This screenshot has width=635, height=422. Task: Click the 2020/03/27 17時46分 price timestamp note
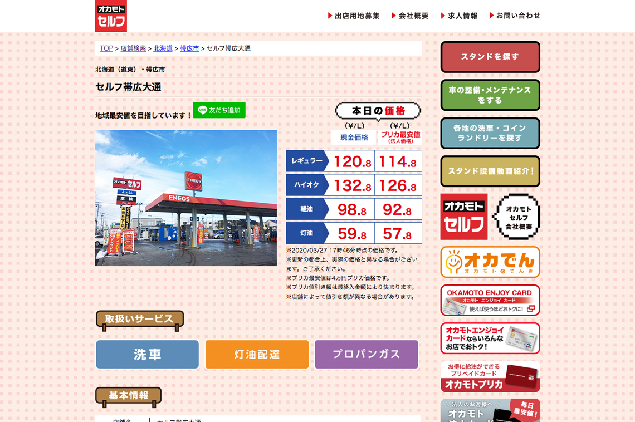[x=342, y=251]
